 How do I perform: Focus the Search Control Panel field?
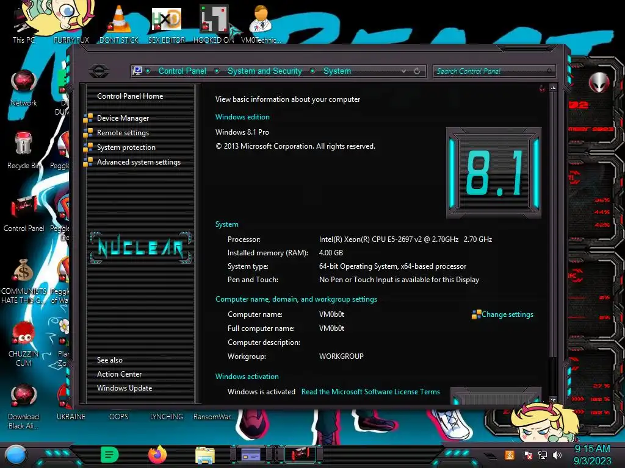coord(493,71)
